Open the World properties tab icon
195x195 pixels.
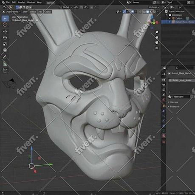click(x=164, y=100)
